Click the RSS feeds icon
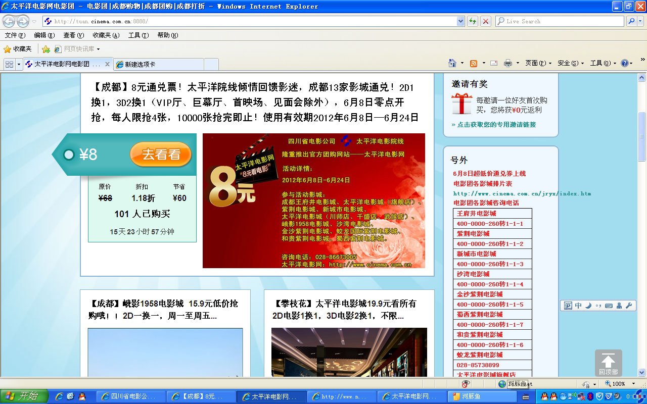The width and height of the screenshot is (647, 404). coord(474,63)
